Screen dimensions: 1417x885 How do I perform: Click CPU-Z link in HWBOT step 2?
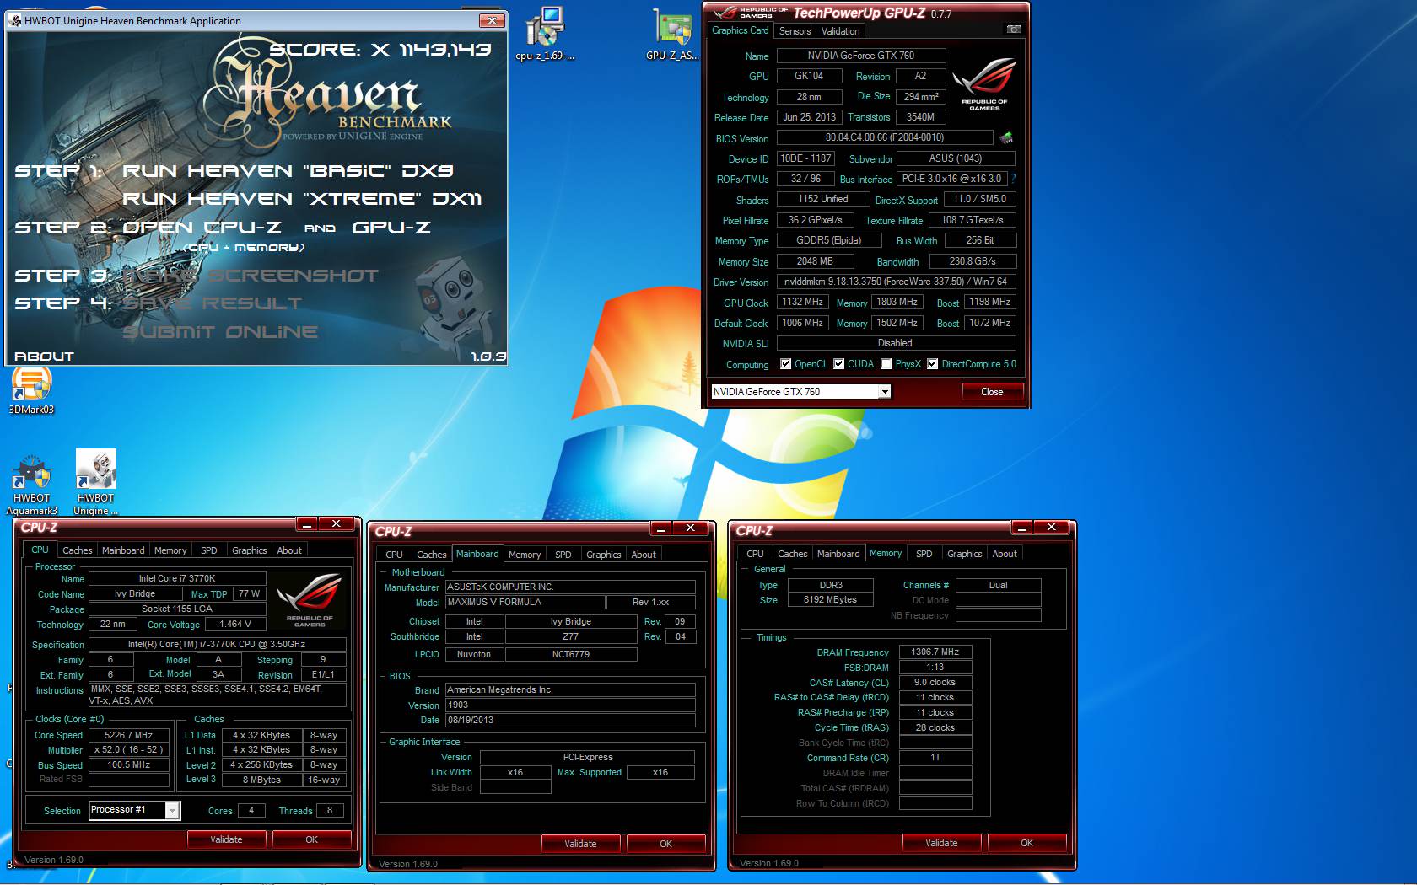(x=202, y=228)
